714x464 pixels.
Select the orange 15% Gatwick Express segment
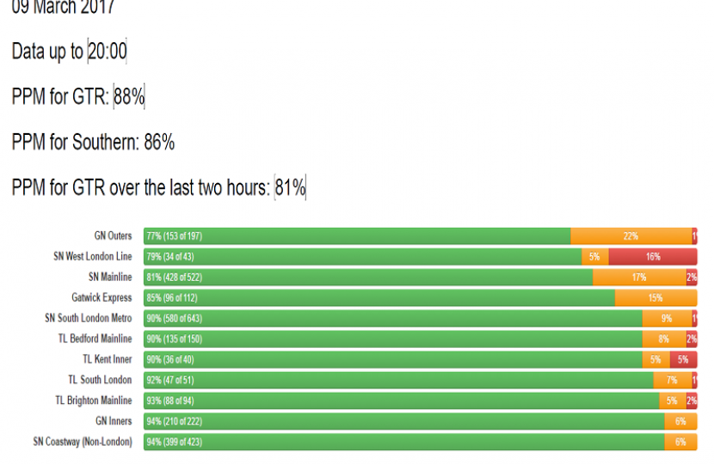tap(656, 297)
